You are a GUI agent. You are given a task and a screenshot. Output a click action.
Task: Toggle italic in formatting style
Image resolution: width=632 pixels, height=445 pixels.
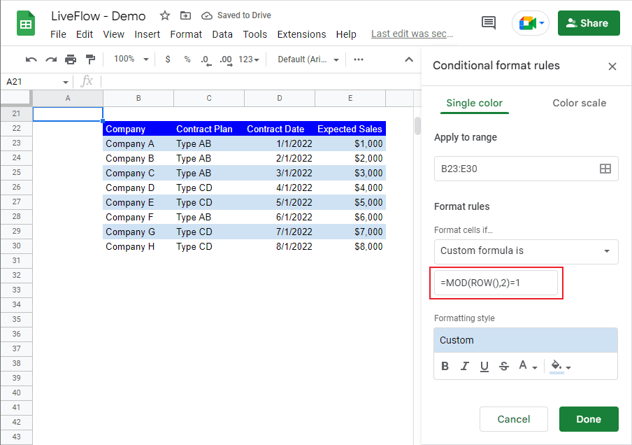[x=465, y=366]
